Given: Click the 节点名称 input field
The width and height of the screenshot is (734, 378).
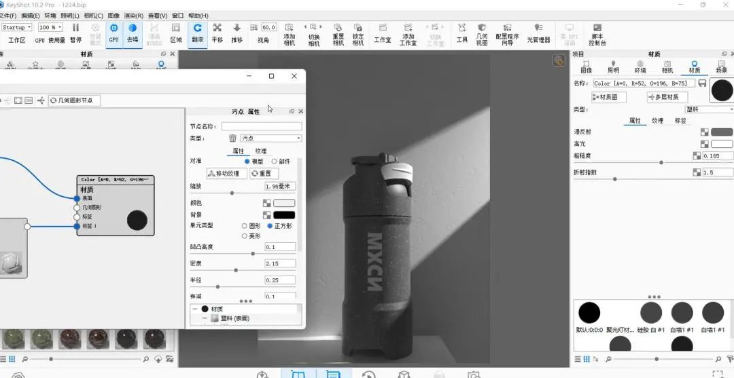Looking at the screenshot, I should point(262,127).
